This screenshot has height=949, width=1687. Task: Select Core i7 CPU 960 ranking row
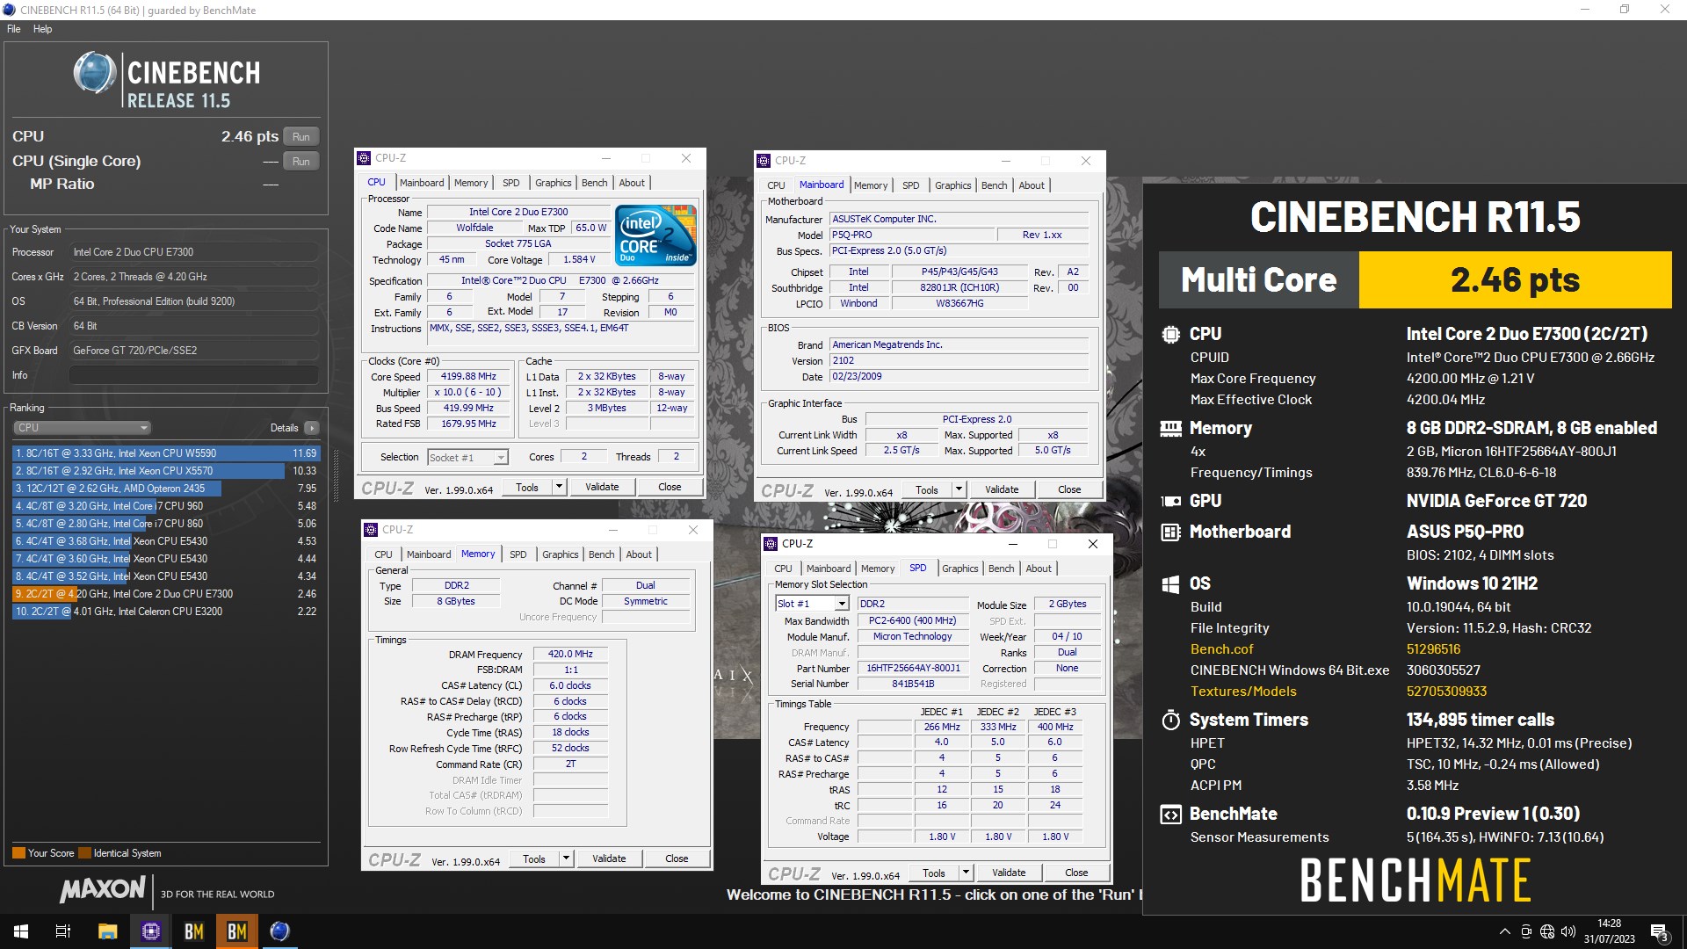166,506
